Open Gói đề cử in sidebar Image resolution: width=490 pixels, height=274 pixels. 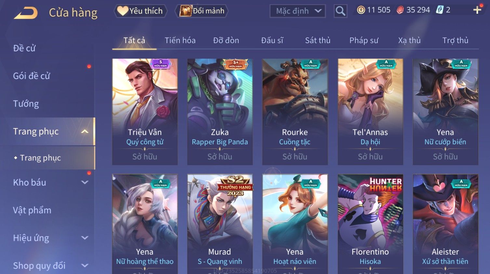32,76
